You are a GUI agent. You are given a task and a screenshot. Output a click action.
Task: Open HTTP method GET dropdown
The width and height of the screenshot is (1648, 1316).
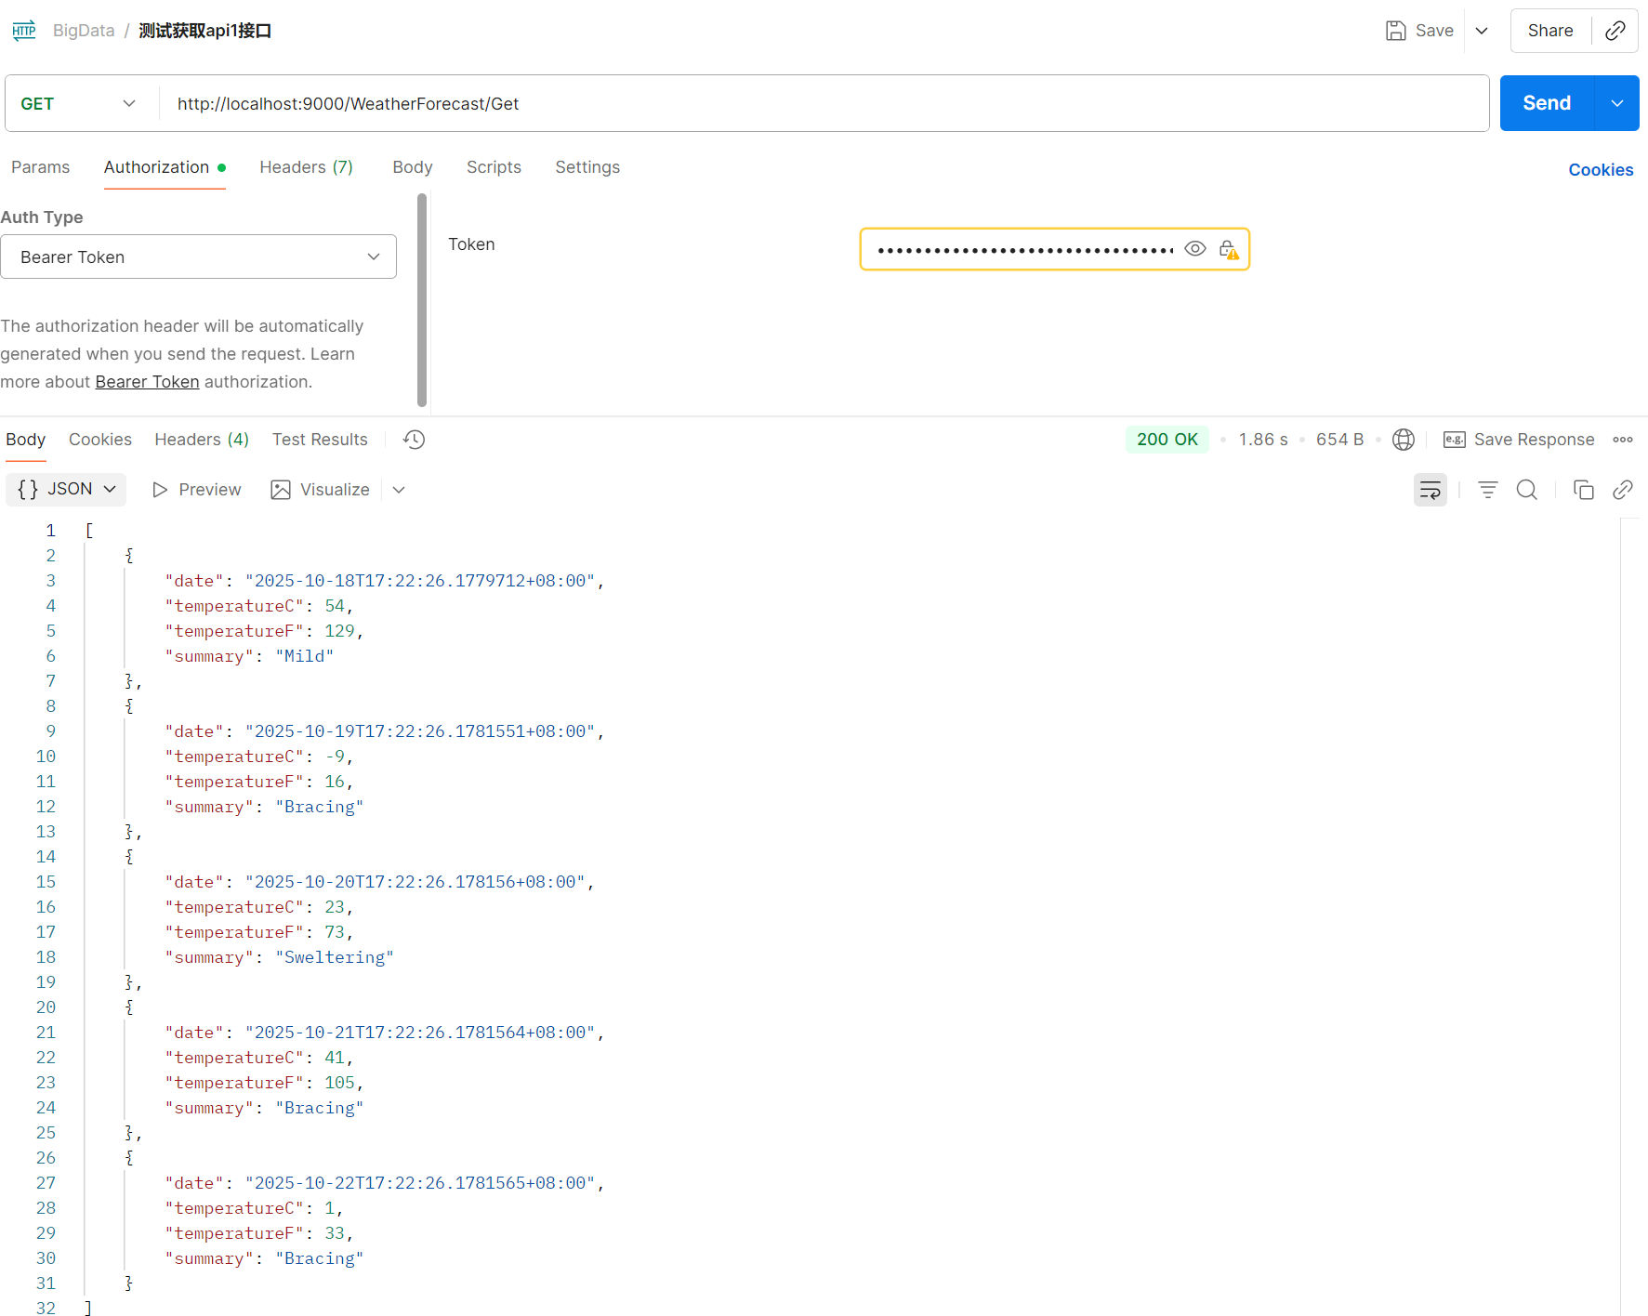coord(80,103)
